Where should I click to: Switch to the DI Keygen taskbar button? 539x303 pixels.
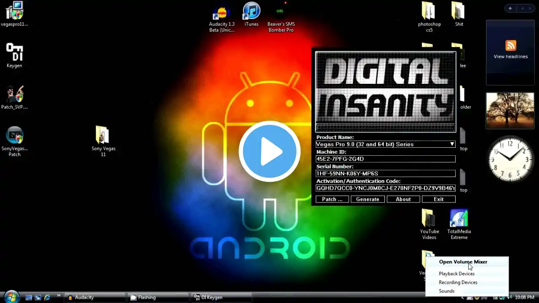click(221, 298)
